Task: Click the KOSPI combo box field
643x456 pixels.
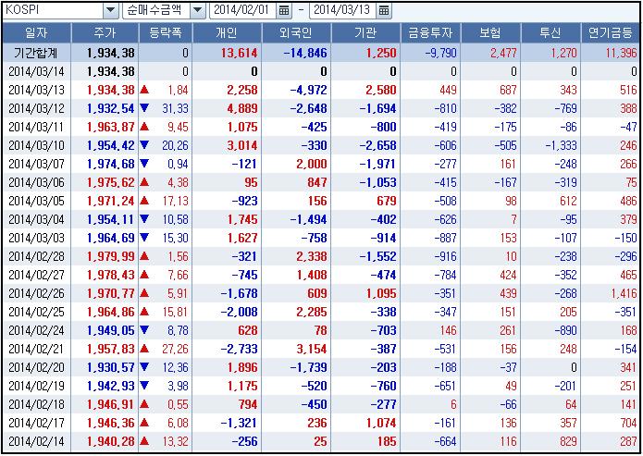Action: pos(61,10)
